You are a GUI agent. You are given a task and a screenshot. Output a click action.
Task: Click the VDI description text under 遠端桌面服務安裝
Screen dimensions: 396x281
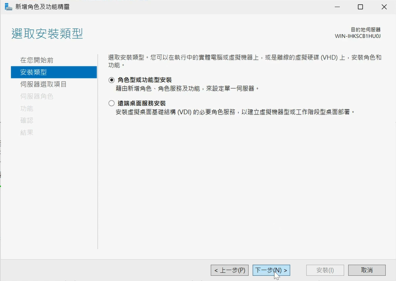click(235, 112)
